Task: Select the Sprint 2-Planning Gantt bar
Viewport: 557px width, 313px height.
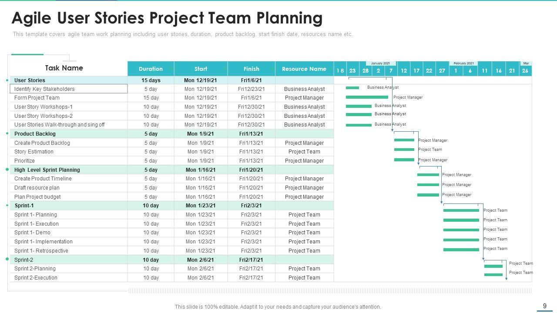Action: coord(493,266)
